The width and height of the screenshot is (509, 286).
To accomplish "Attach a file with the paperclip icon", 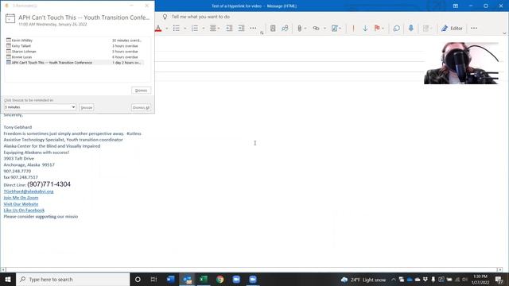I will (299, 29).
